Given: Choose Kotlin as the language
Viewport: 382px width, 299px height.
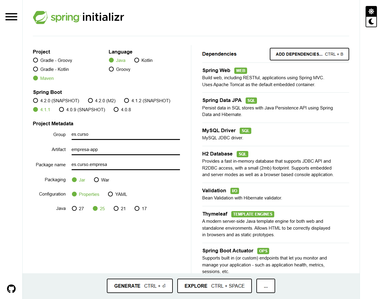Looking at the screenshot, I should (x=144, y=60).
